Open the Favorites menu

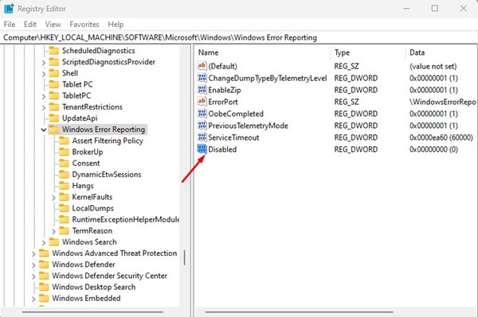[84, 25]
